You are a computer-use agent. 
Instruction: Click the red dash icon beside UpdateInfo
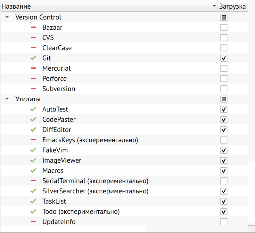click(33, 221)
